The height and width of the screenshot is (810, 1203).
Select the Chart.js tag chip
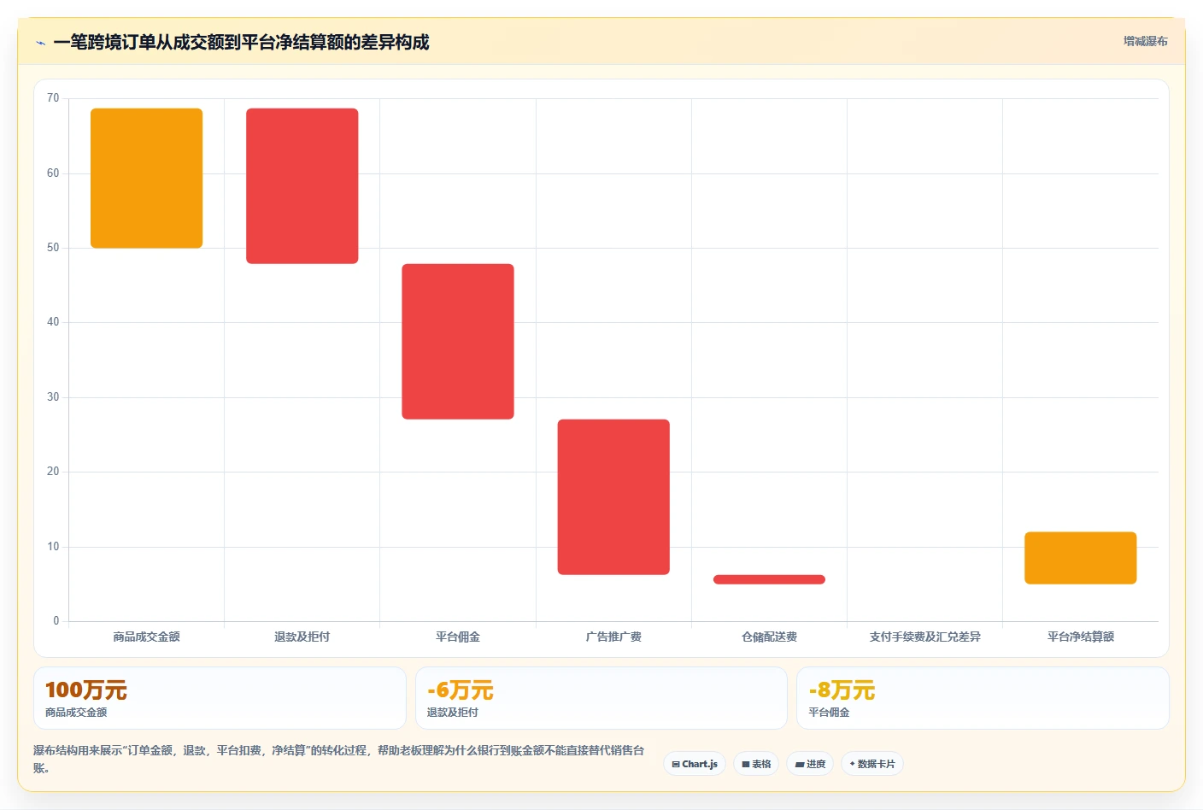point(695,764)
